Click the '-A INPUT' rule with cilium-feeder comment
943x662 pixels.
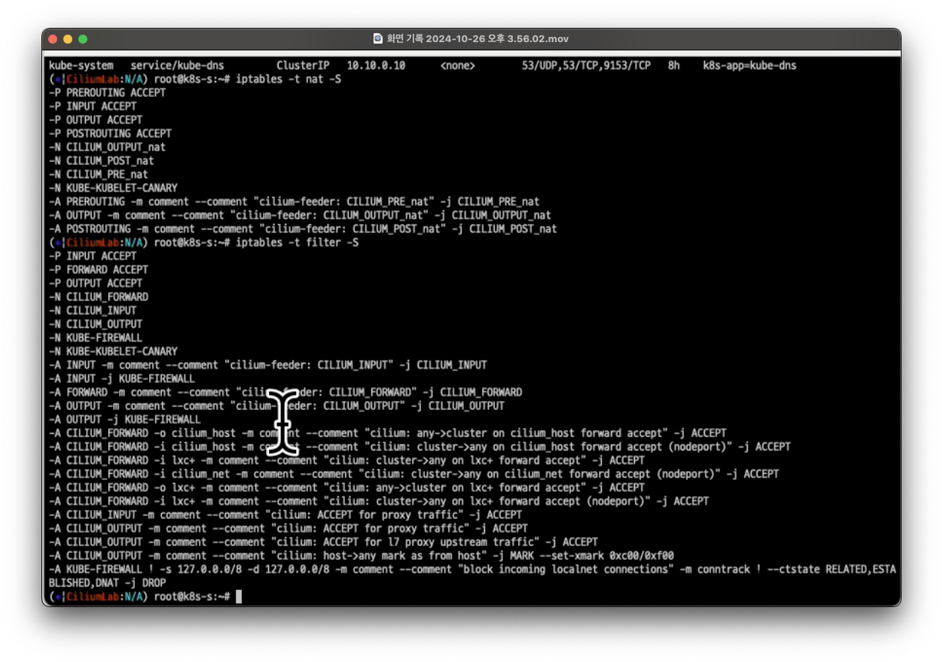tap(268, 365)
